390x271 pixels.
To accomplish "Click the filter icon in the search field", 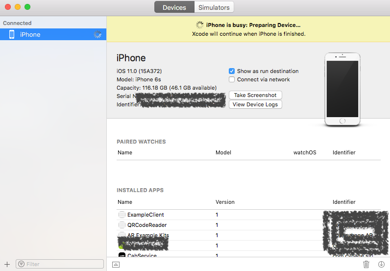I will (x=22, y=264).
